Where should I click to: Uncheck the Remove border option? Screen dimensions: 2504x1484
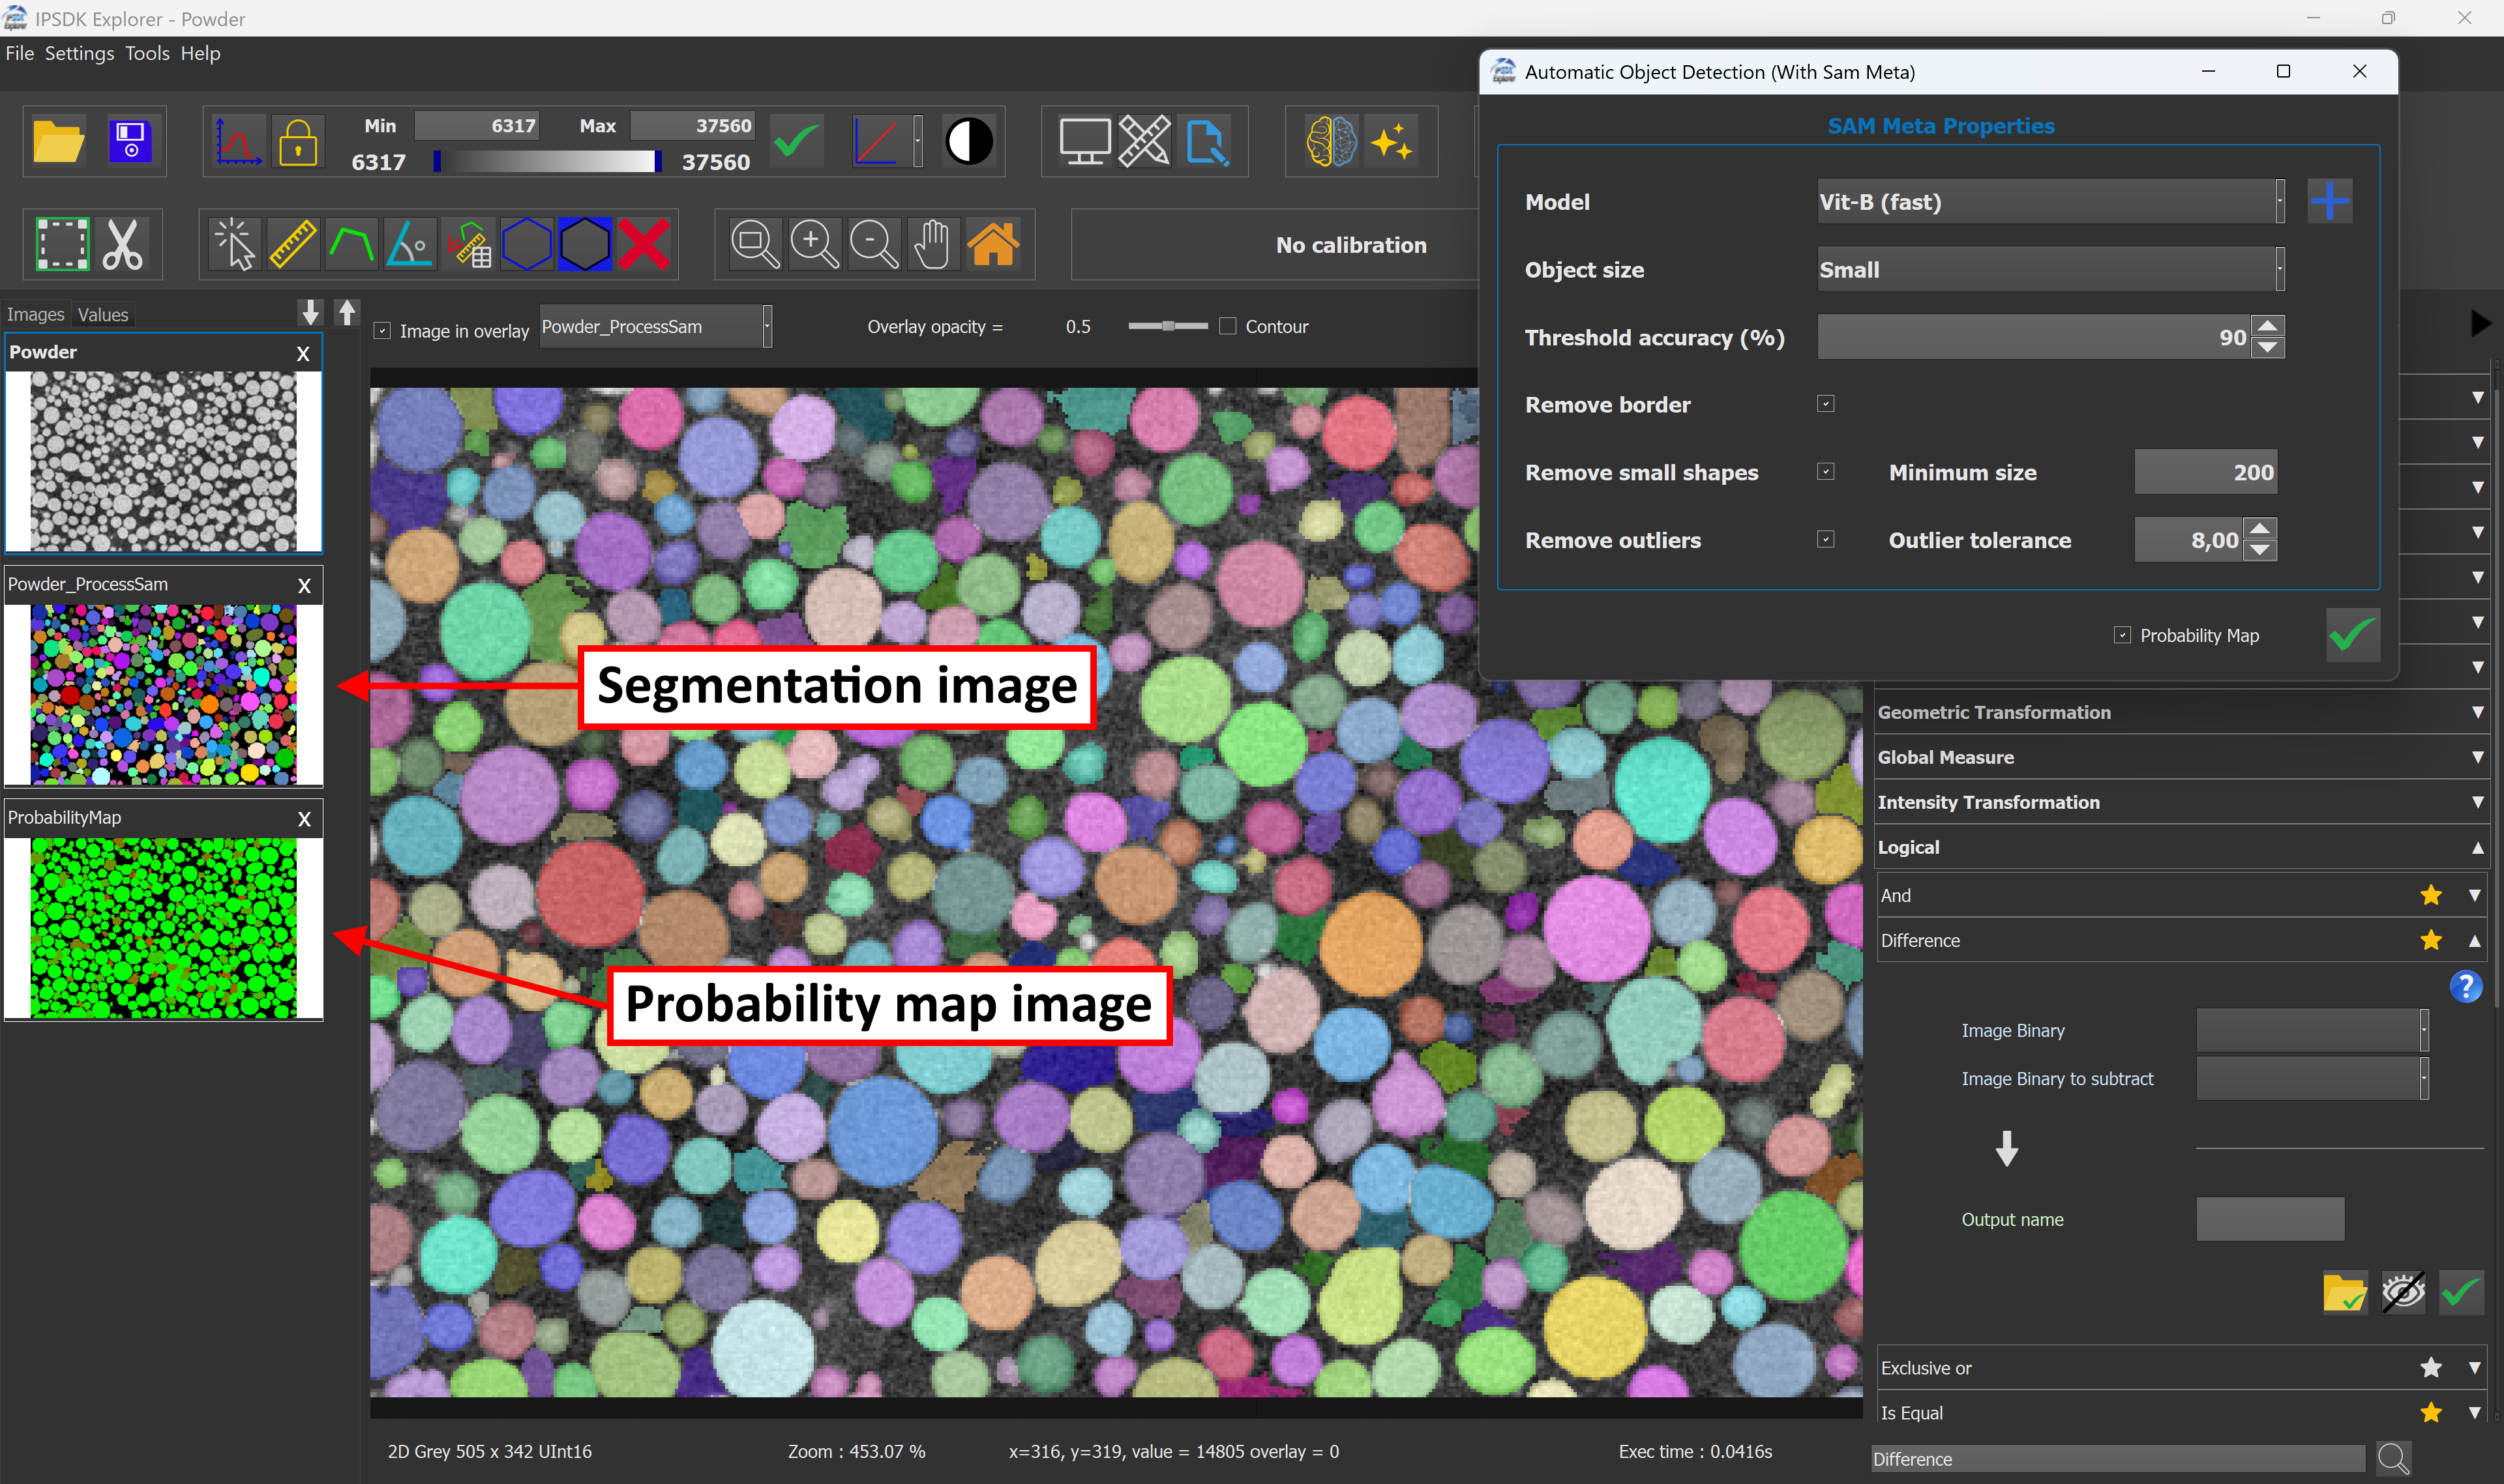(x=1826, y=404)
